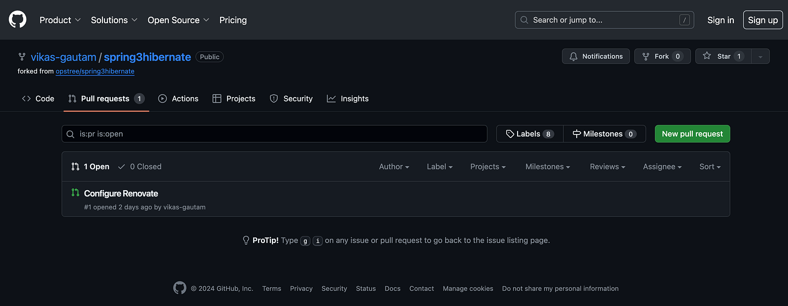
Task: Click the Notifications button
Action: 596,56
